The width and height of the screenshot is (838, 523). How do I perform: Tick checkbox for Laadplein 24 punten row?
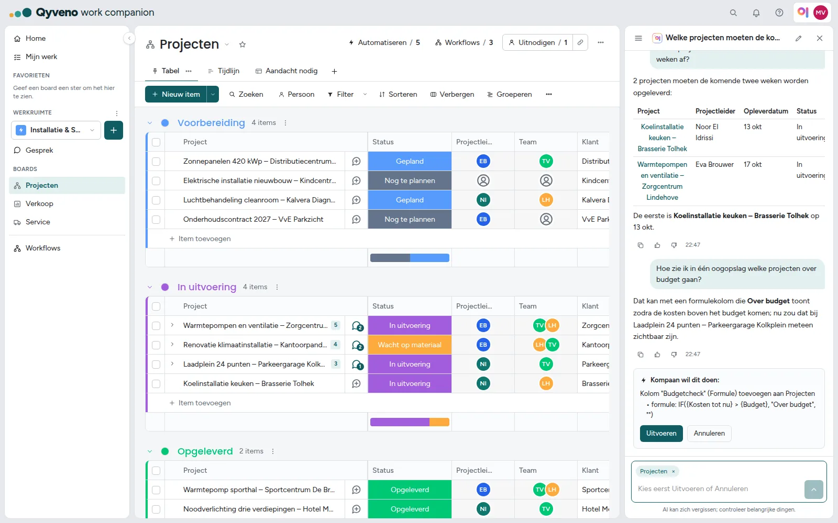point(156,365)
